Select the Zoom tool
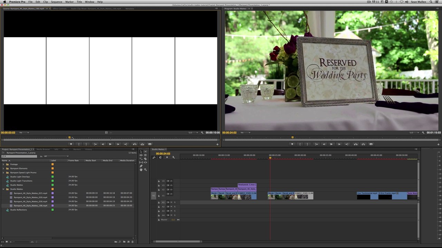This screenshot has width=442, height=248. click(145, 169)
